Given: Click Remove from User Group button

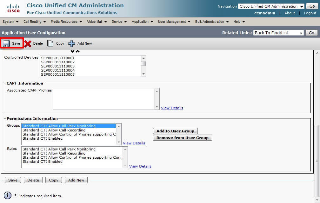Looking at the screenshot, I should pos(183,138).
